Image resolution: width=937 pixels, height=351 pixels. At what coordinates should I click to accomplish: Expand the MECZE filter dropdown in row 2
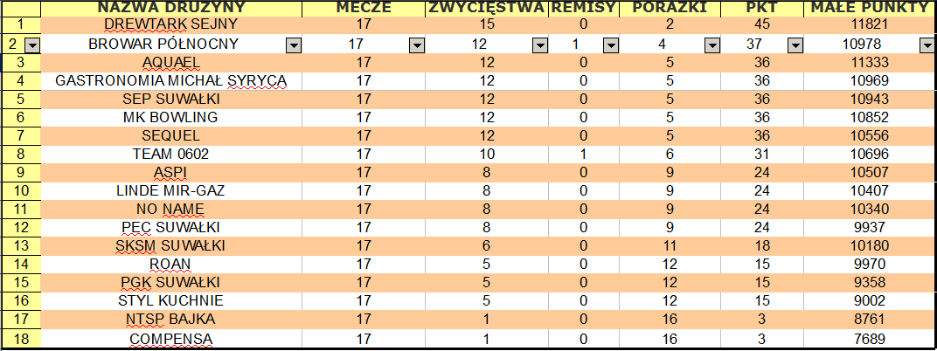[x=417, y=45]
